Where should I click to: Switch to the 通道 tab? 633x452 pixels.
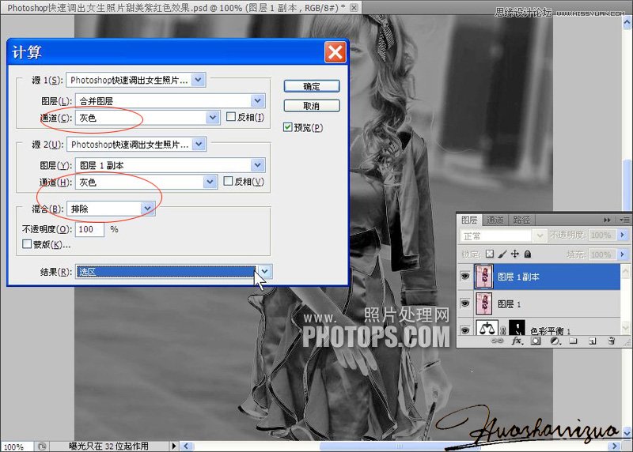pyautogui.click(x=495, y=220)
